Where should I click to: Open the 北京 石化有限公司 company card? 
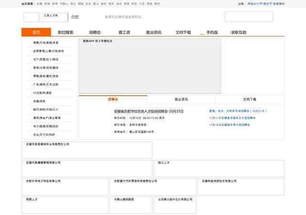175,205
